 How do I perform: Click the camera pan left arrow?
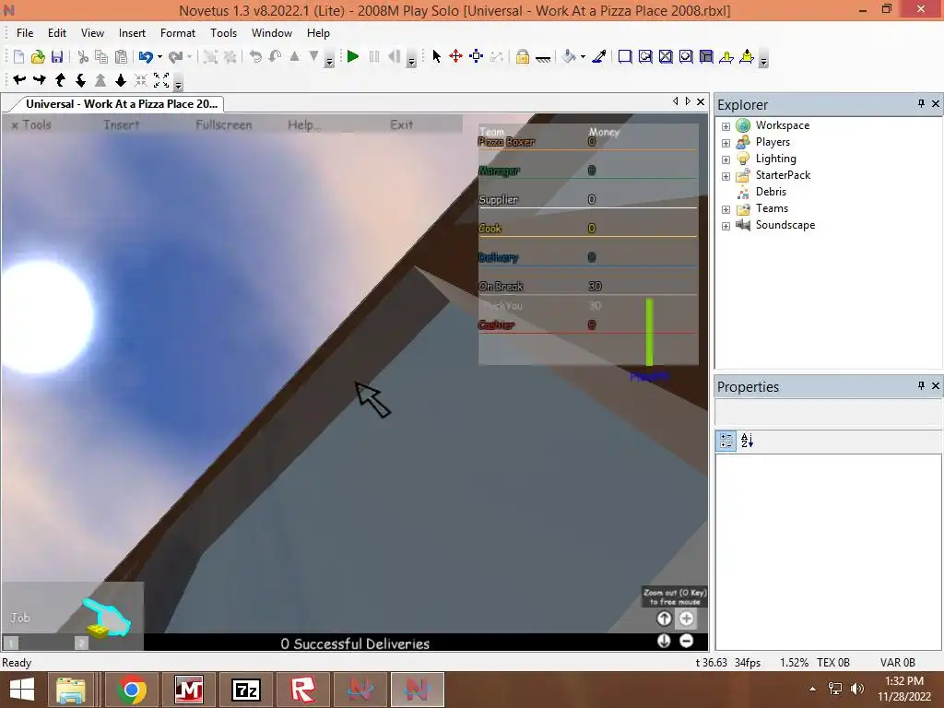(x=19, y=79)
